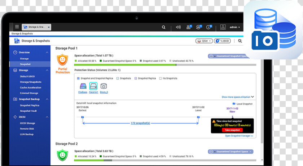Open LUN Backup sidebar item
303x166 pixels.
pos(27,134)
